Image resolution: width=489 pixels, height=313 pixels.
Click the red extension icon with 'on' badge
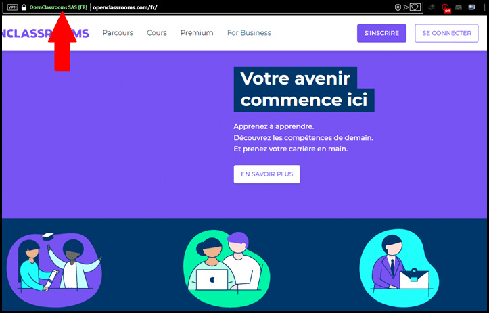[x=446, y=8]
